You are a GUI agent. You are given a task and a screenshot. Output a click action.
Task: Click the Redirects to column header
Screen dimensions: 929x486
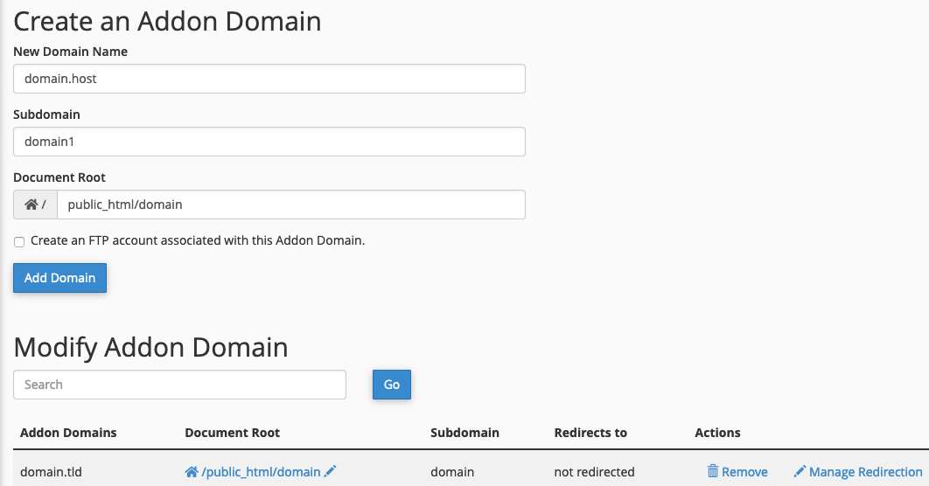tap(590, 433)
